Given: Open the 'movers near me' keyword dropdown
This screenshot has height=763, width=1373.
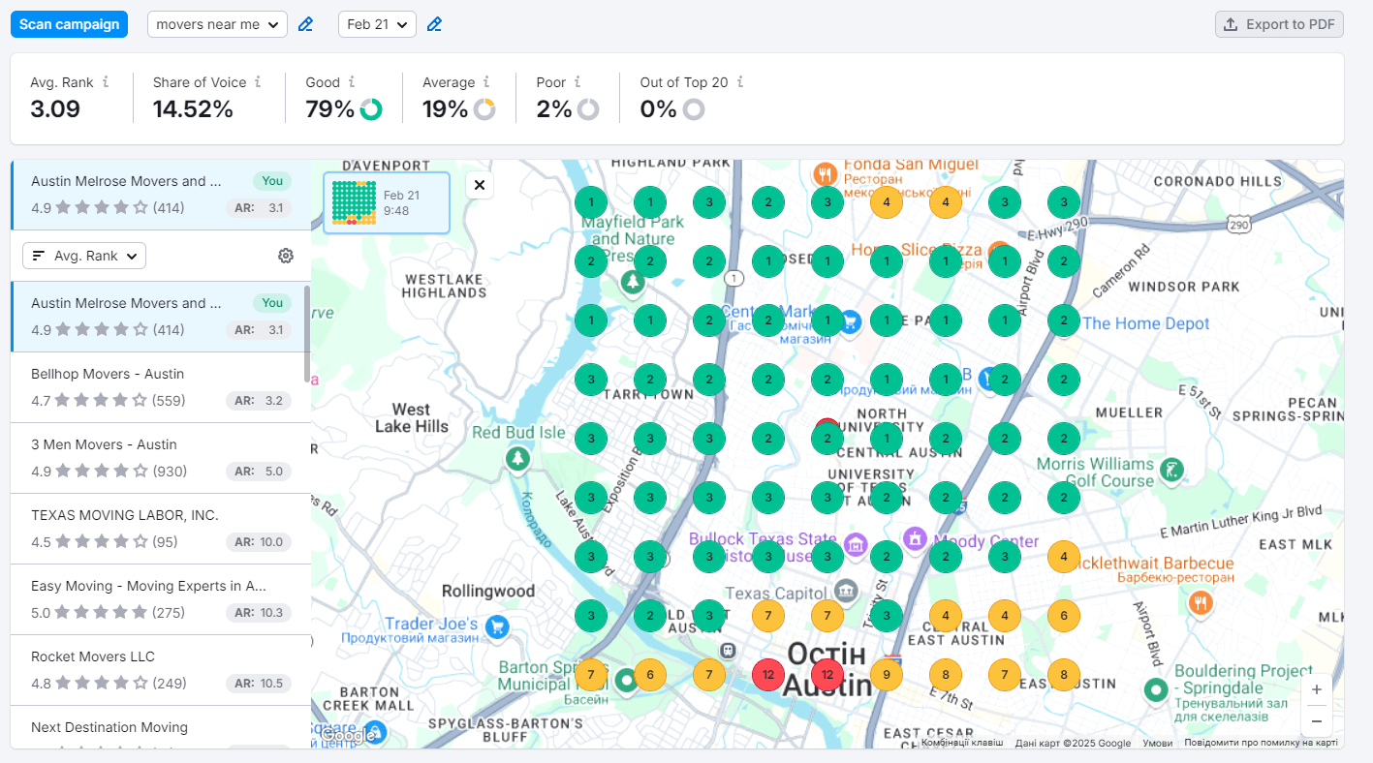Looking at the screenshot, I should click(217, 24).
